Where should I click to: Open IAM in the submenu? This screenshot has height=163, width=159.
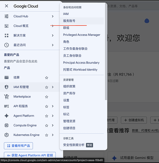[x=82, y=14]
